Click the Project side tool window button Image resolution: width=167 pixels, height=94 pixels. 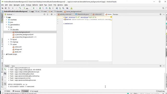point(2,18)
